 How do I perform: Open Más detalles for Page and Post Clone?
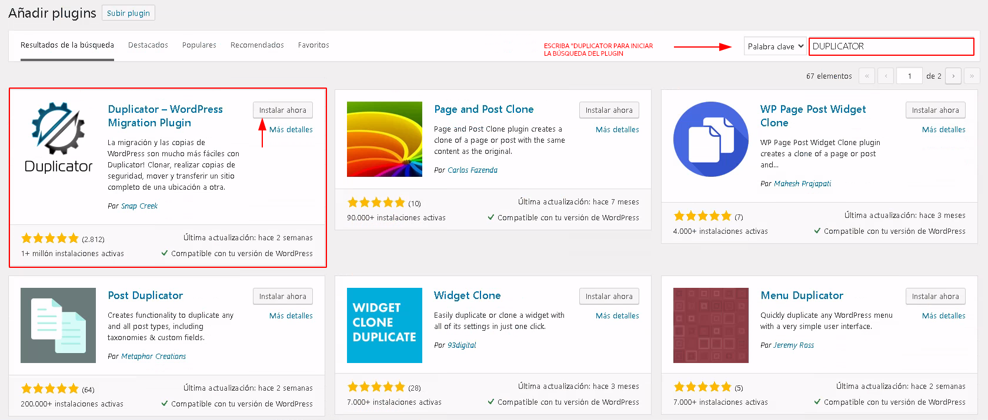(617, 129)
